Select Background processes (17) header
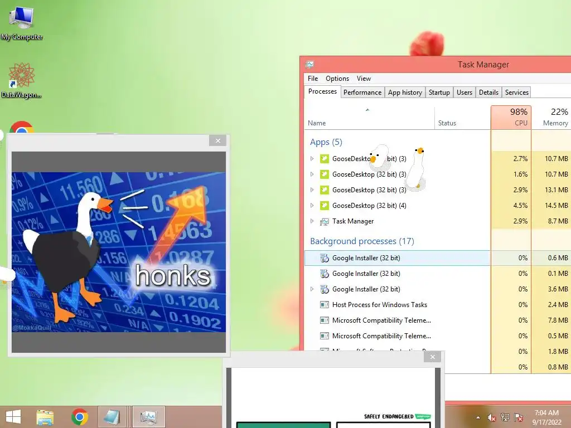The image size is (571, 428). click(362, 241)
